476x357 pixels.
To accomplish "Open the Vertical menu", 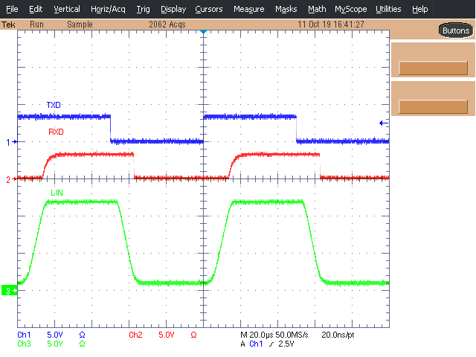I will point(67,9).
